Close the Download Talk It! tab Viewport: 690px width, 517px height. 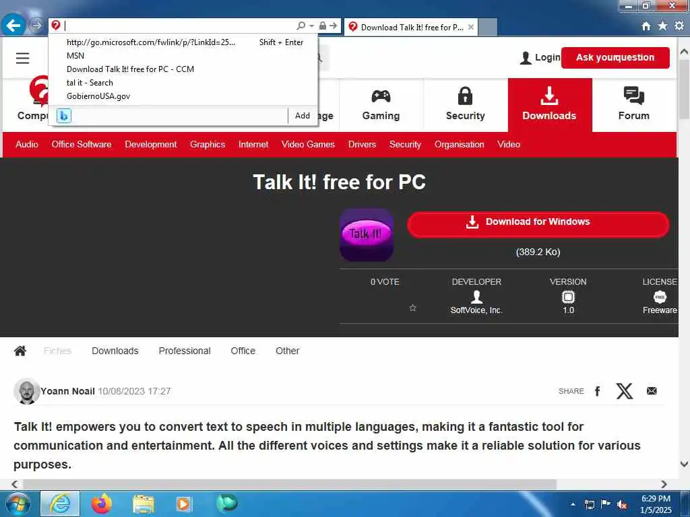click(x=471, y=27)
